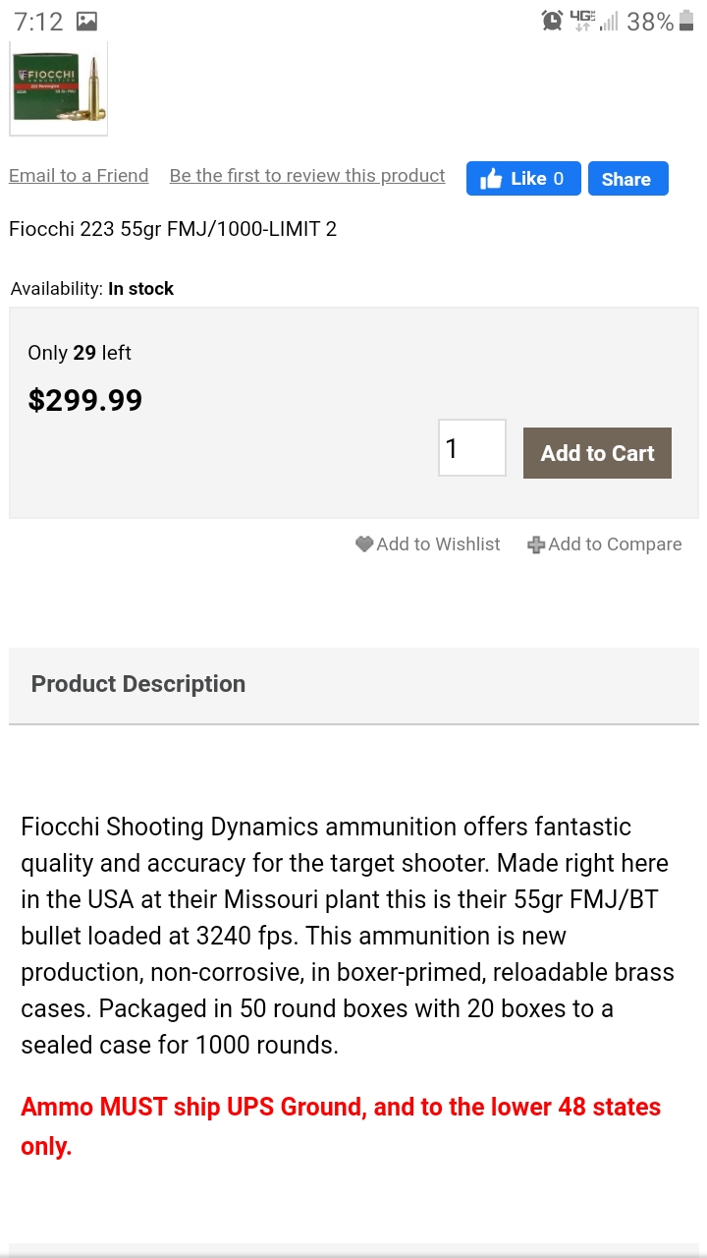Screen dimensions: 707x1258
Task: Tap the signal strength bars icon
Action: coord(609,21)
